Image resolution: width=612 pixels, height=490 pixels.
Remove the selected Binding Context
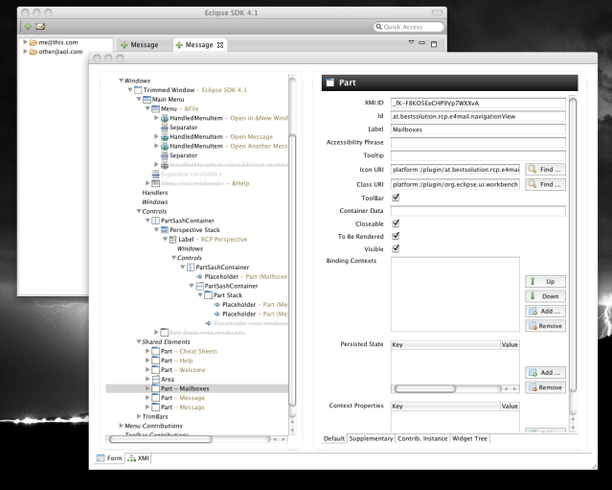[544, 326]
